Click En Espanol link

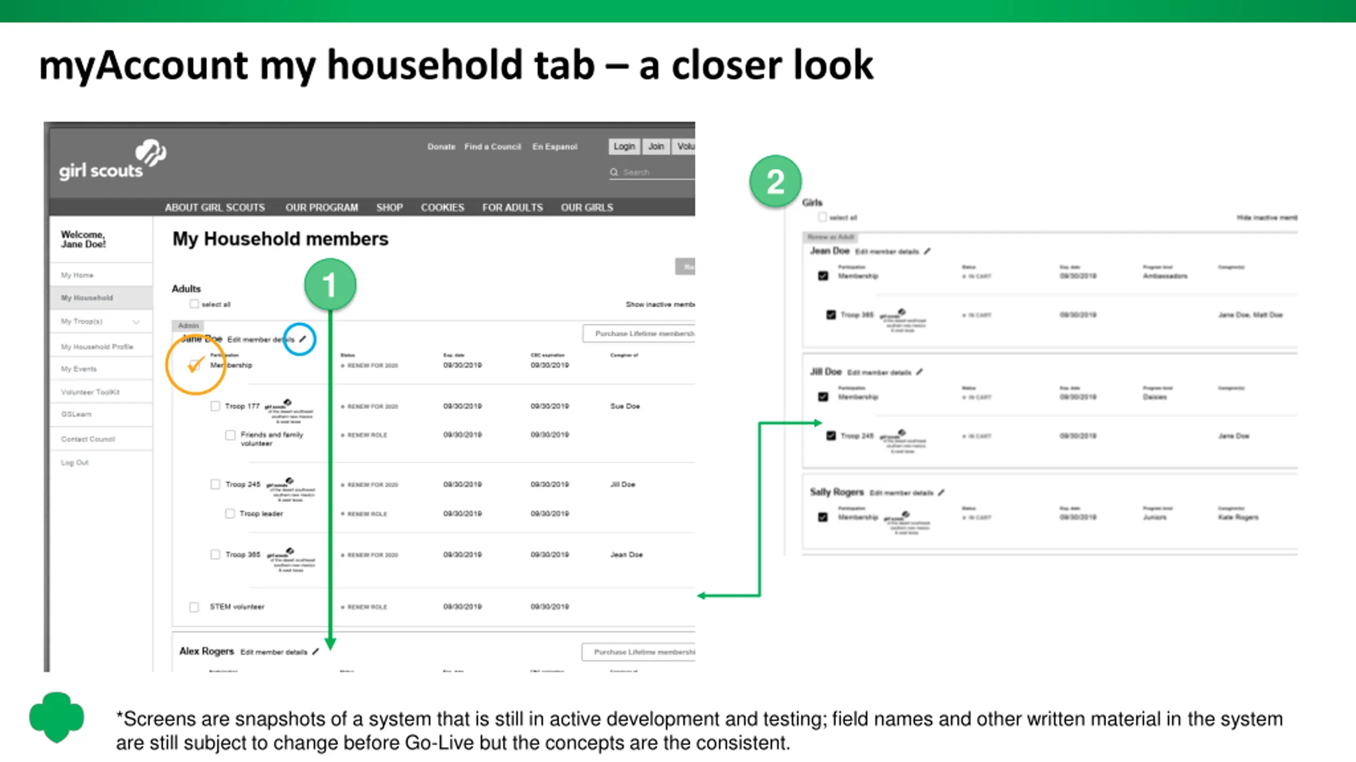(555, 147)
